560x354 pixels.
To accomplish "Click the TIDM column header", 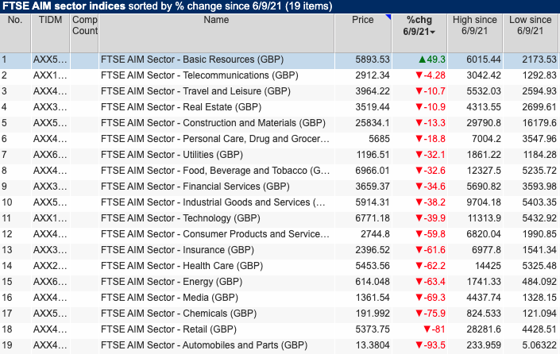I will (x=50, y=19).
